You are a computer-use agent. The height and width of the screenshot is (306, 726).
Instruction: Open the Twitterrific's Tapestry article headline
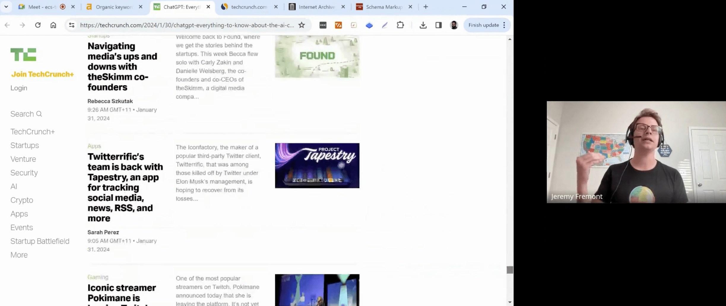click(x=125, y=187)
